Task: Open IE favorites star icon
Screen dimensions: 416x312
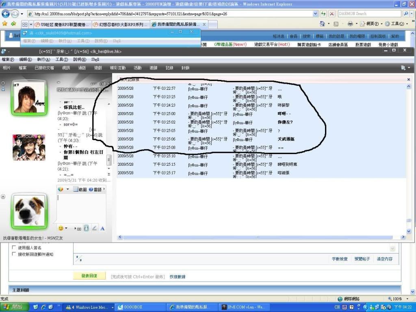Action: (x=5, y=24)
